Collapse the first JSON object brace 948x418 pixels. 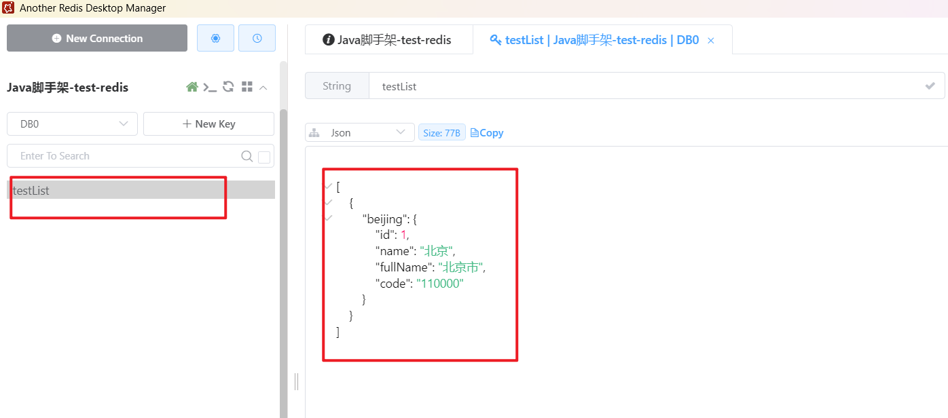[x=329, y=202]
